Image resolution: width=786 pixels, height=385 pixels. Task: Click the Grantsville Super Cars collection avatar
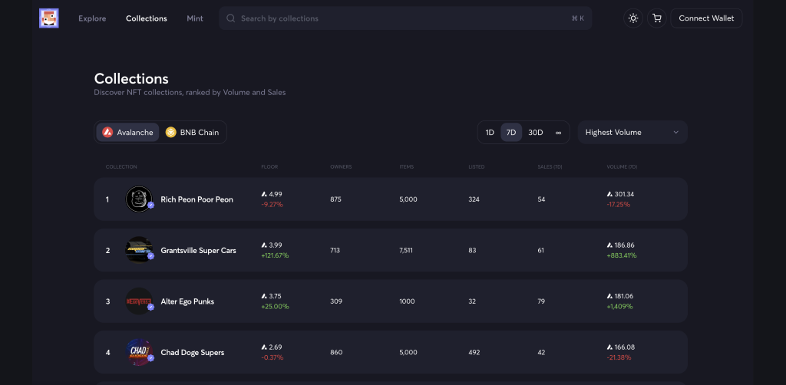(139, 250)
